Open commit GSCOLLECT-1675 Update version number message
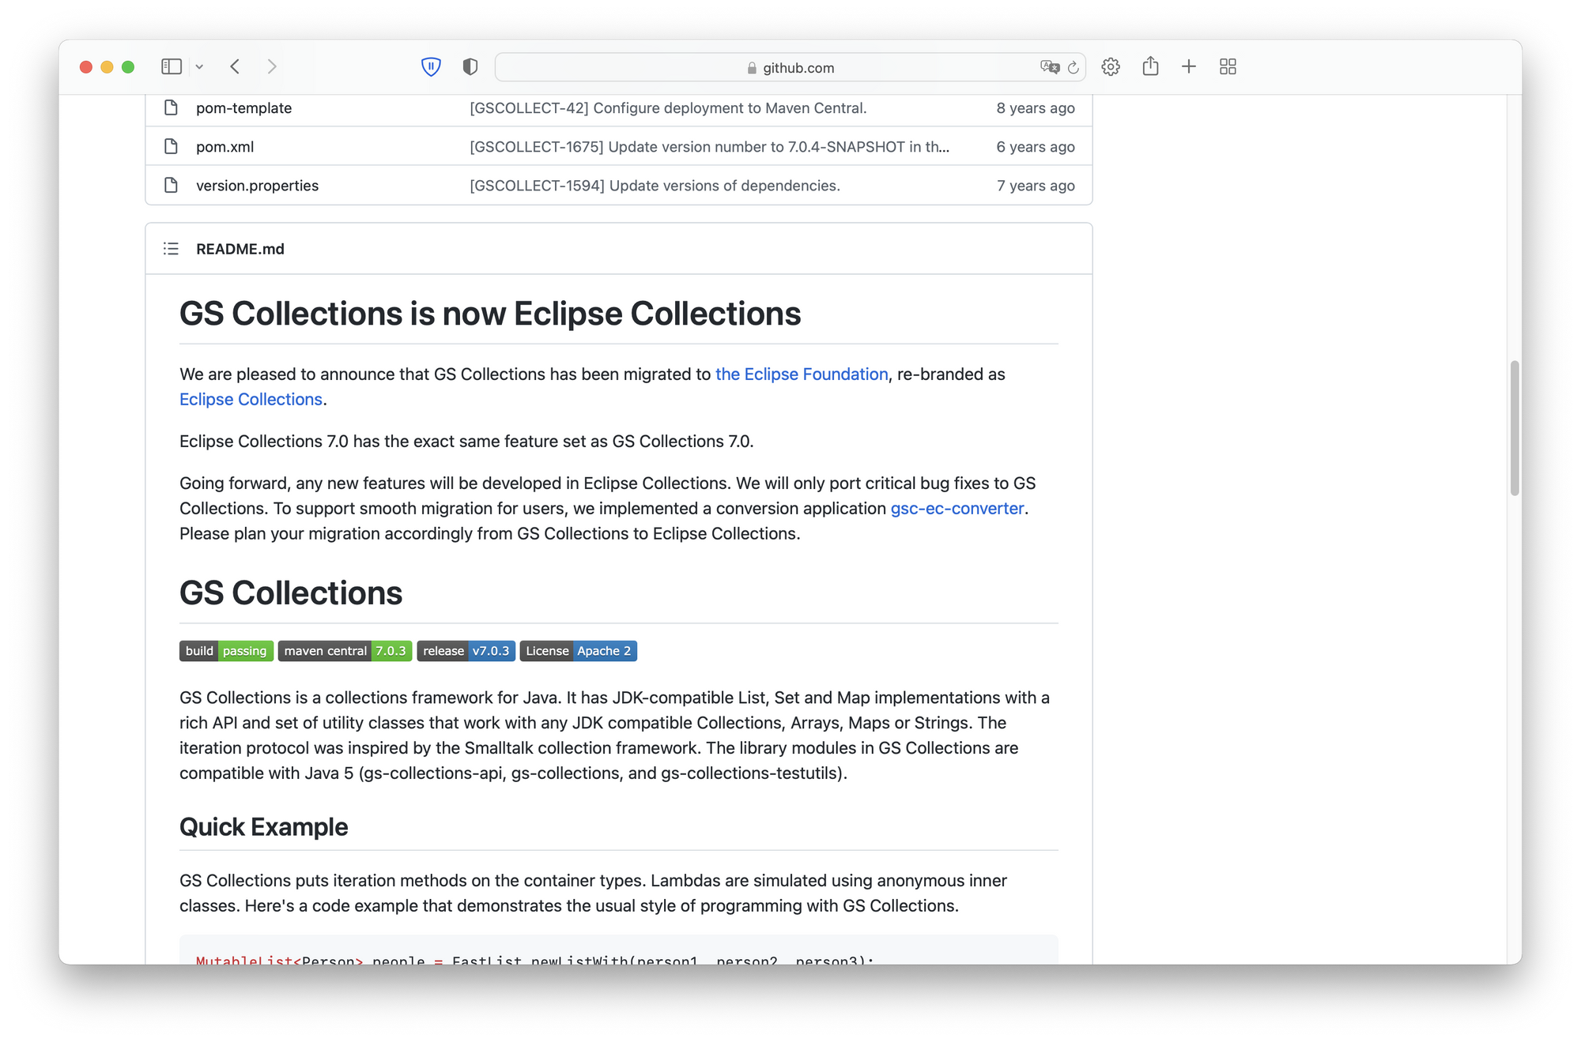The image size is (1581, 1042). [x=709, y=147]
